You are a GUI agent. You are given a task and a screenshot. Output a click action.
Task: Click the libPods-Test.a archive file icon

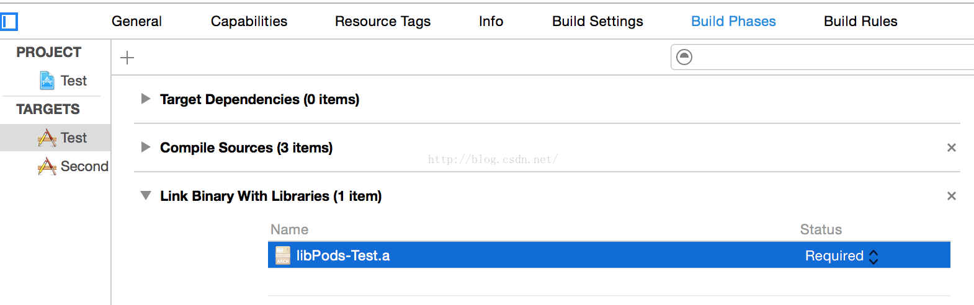tap(283, 255)
